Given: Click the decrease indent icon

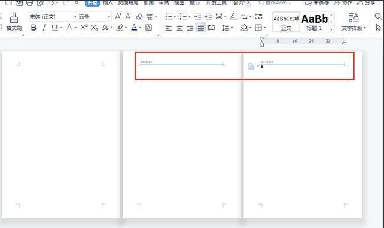Looking at the screenshot, I should [x=197, y=17].
